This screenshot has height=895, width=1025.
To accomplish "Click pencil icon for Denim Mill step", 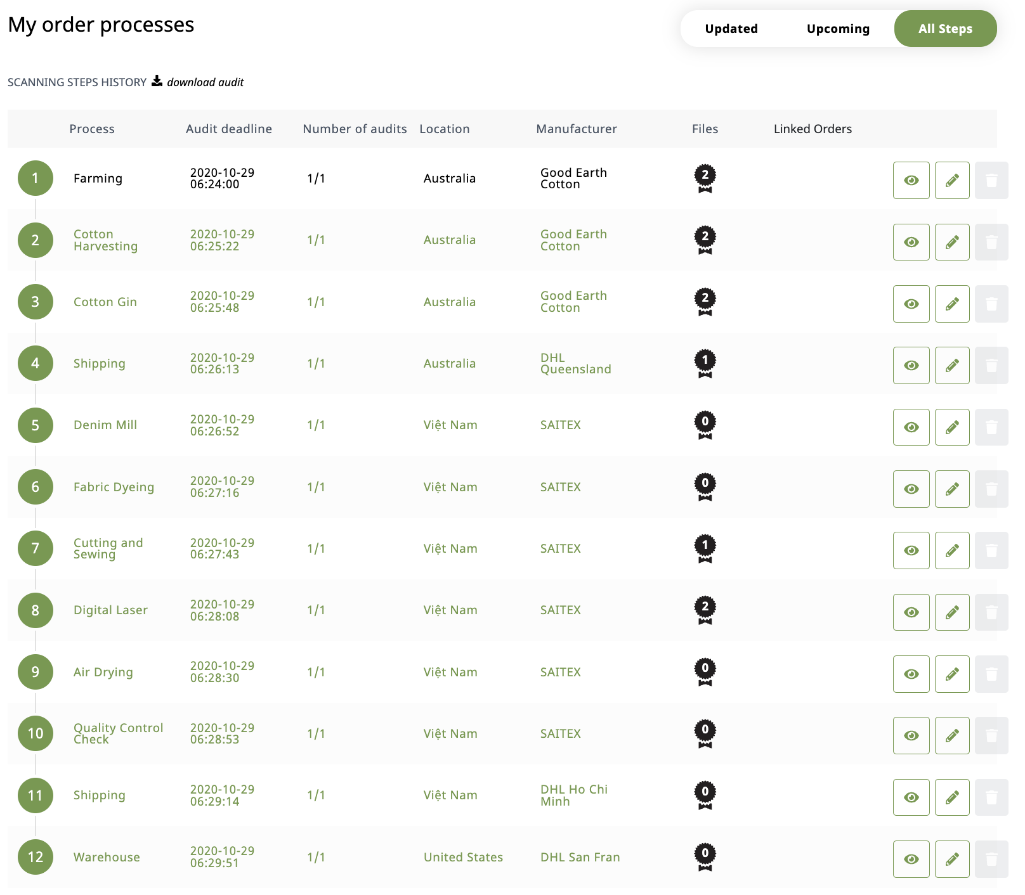I will [951, 427].
